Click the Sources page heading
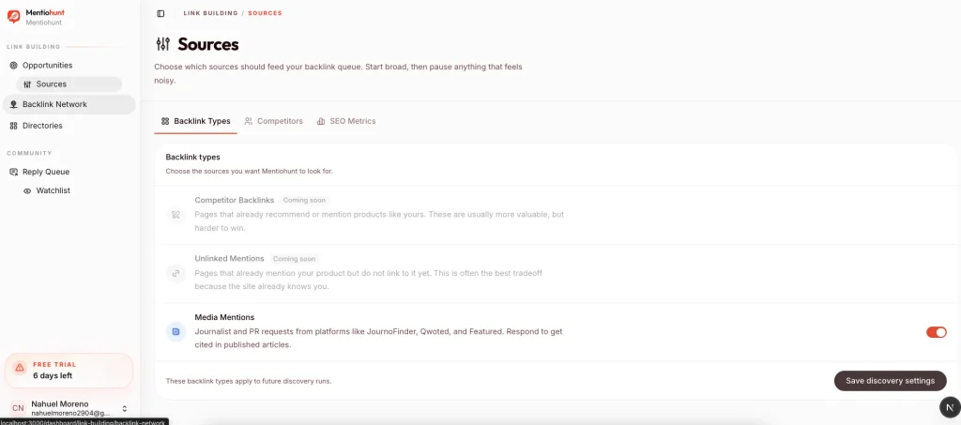This screenshot has height=425, width=961. click(207, 44)
